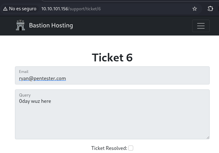Click the Bastion Hosting castle logo
Image resolution: width=219 pixels, height=153 pixels.
click(x=20, y=25)
